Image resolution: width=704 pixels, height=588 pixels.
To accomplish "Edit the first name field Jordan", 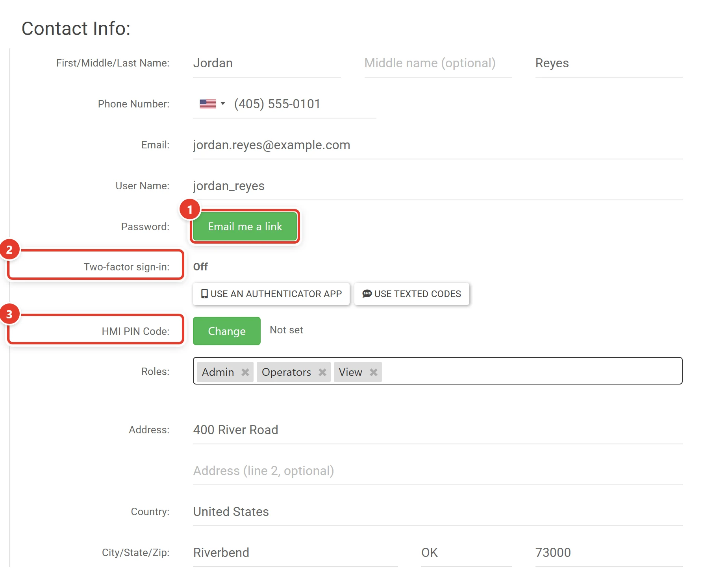I will click(267, 63).
